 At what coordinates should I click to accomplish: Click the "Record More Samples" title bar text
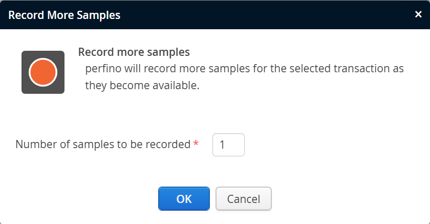64,15
